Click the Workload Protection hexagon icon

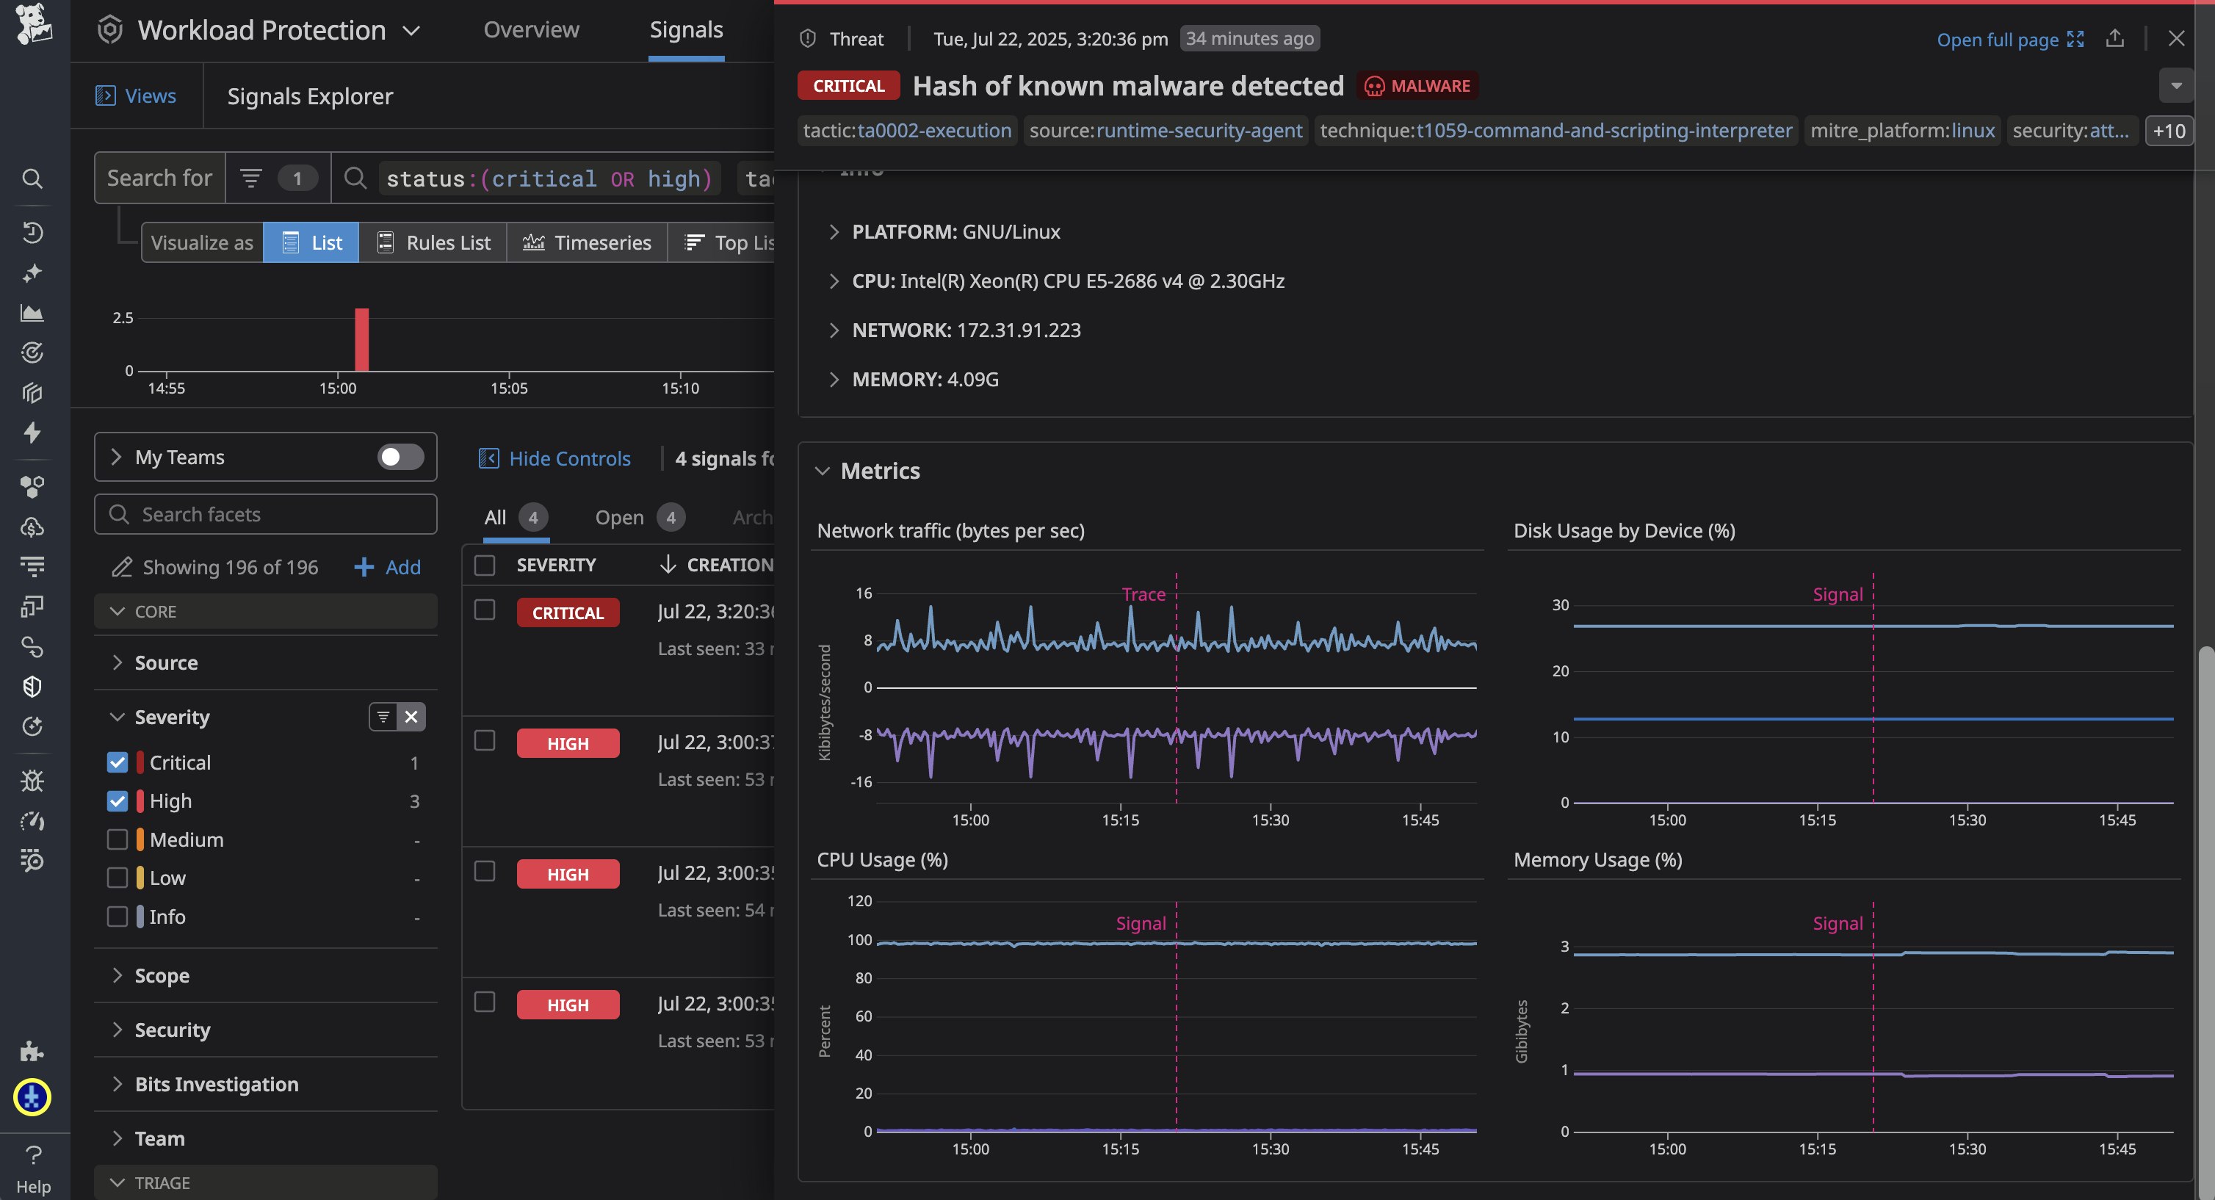click(109, 30)
